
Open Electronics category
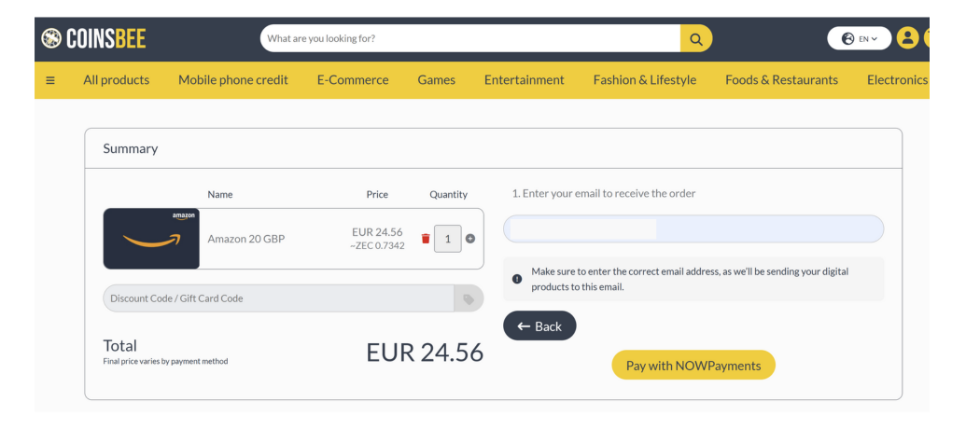(898, 80)
